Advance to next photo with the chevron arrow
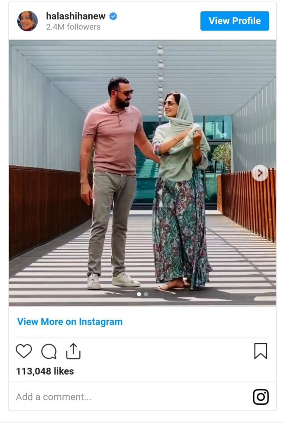The width and height of the screenshot is (283, 423). [x=260, y=173]
